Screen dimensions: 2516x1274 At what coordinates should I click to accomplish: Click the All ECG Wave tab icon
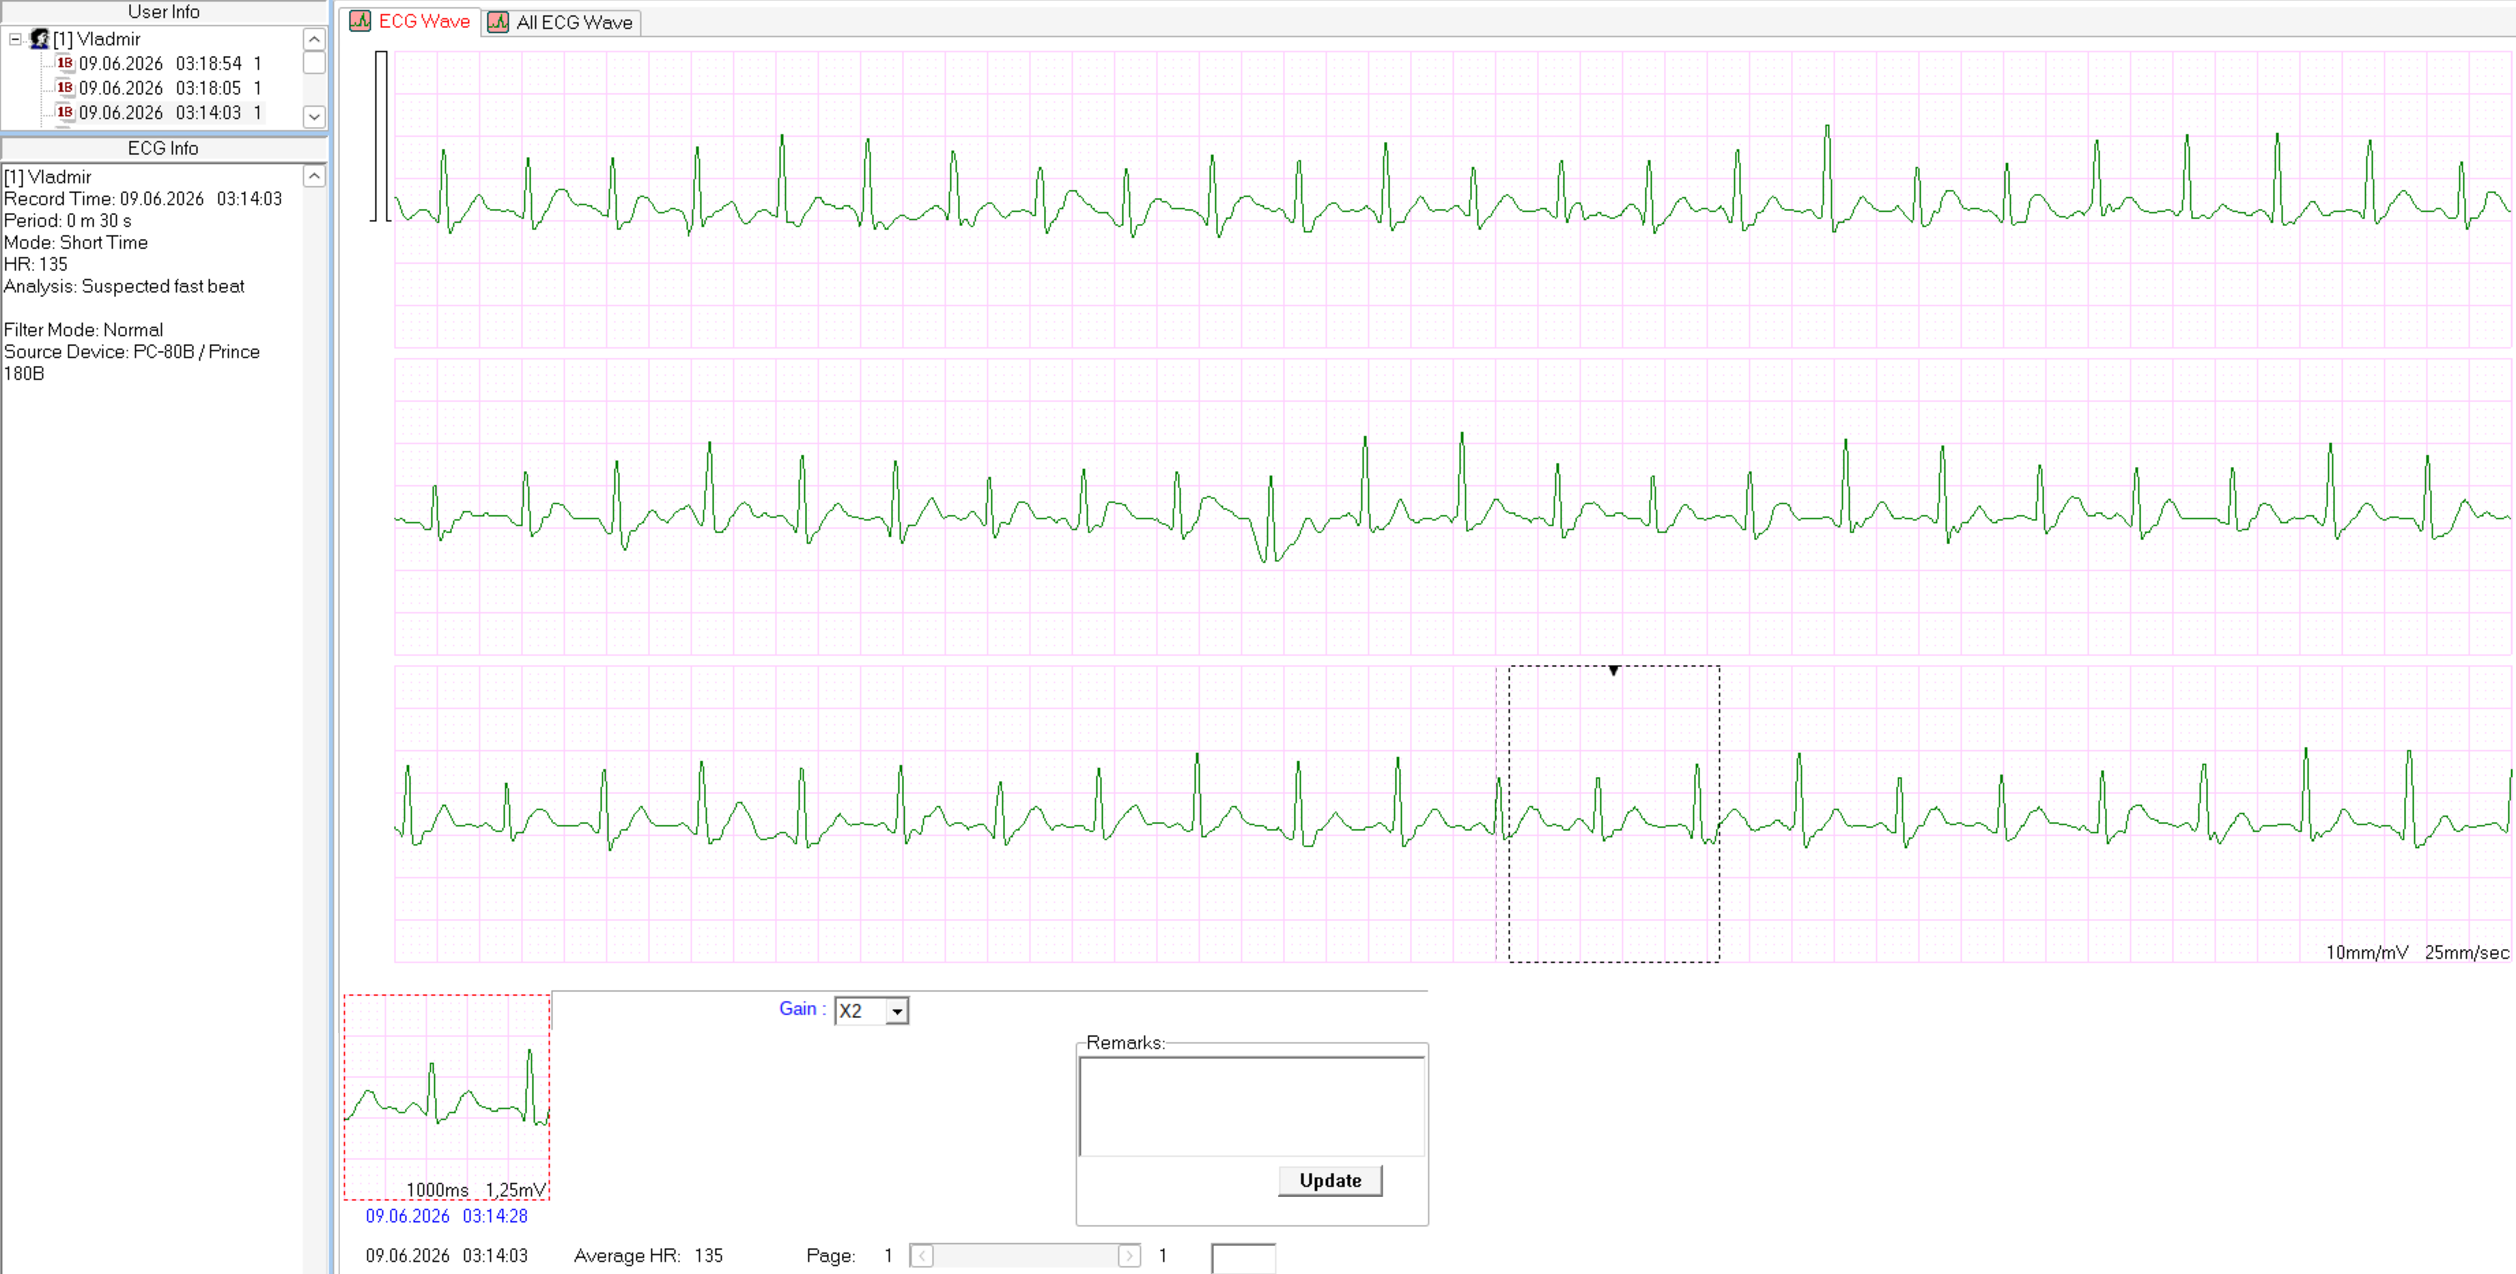point(498,23)
